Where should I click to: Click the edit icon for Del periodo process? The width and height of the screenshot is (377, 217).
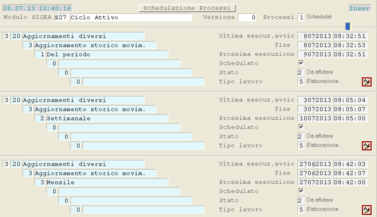click(x=367, y=82)
